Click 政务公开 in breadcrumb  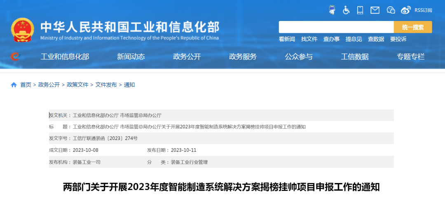click(x=49, y=85)
